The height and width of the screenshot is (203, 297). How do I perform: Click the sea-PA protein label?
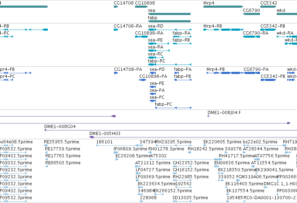157,90
